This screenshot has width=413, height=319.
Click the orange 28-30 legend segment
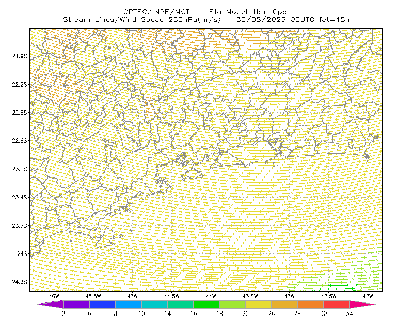(x=311, y=304)
